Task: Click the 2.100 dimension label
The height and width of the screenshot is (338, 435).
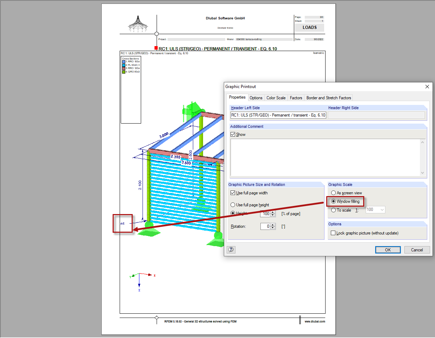Action: point(140,185)
